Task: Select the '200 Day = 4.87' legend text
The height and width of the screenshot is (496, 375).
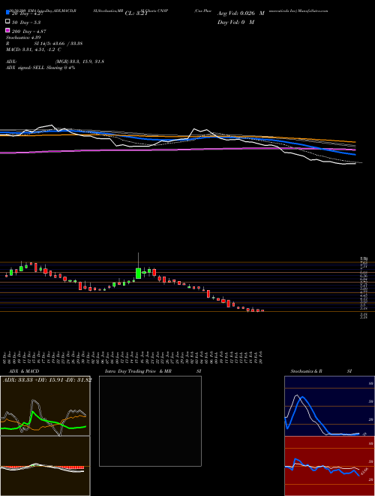Action: click(29, 32)
